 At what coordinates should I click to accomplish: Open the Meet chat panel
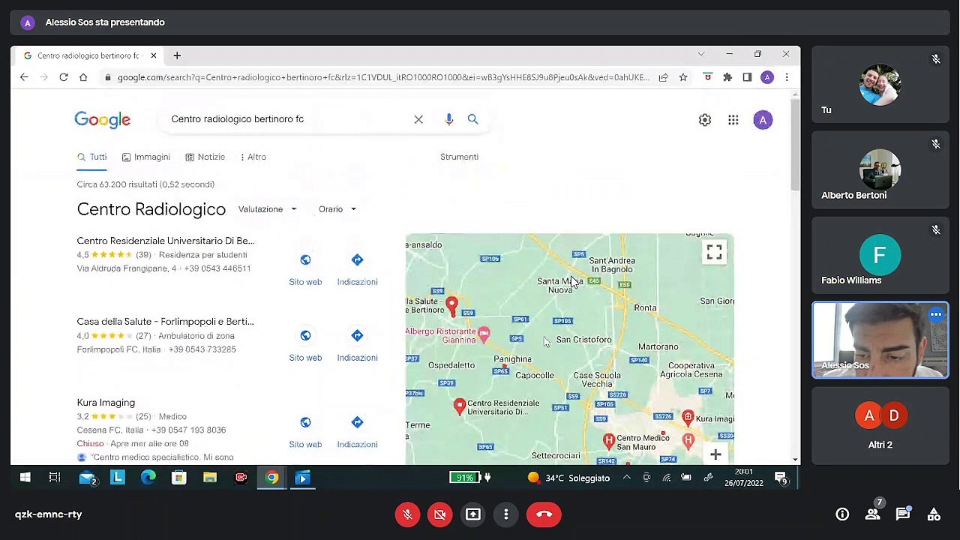[903, 514]
